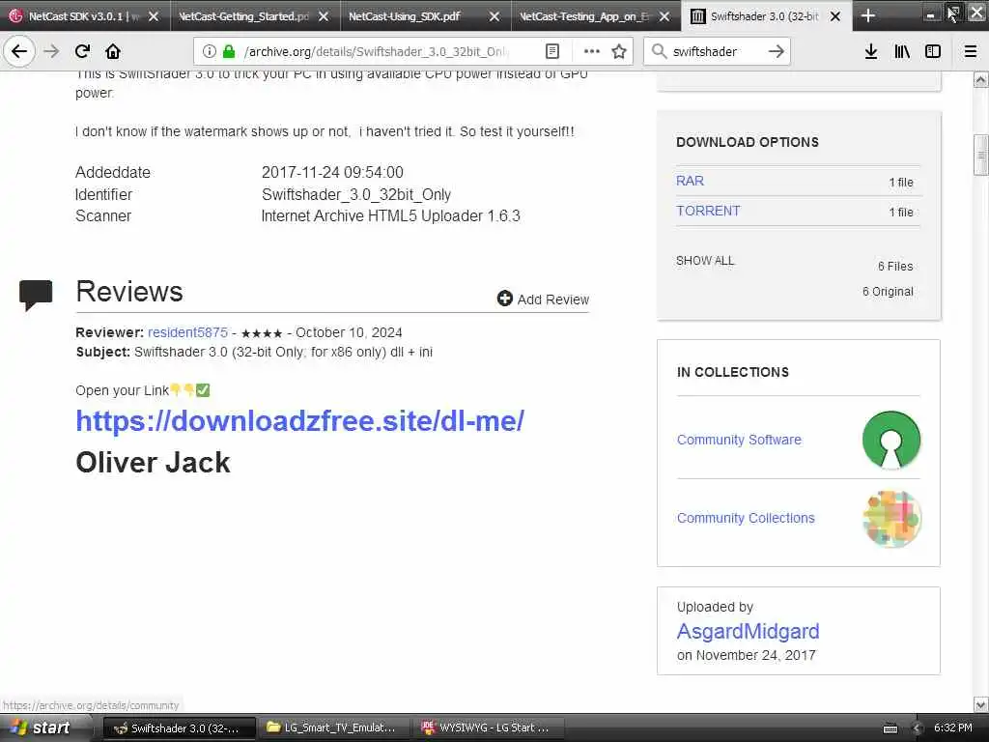Click the keyboard icon in system tray
This screenshot has width=989, height=742.
click(890, 728)
